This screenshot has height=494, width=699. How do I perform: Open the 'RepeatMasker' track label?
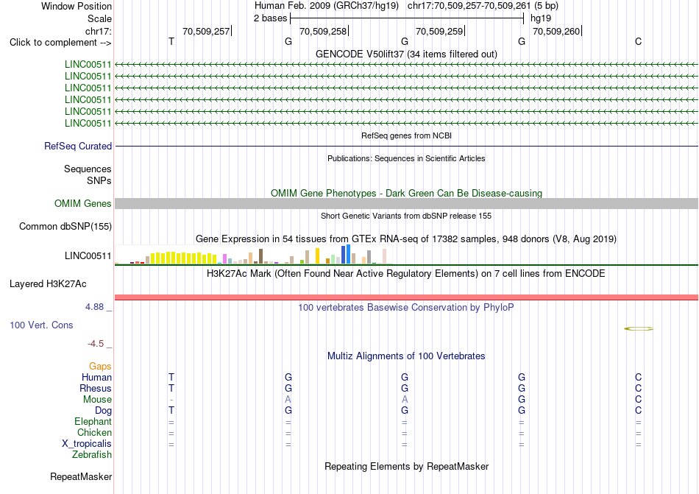pyautogui.click(x=81, y=476)
